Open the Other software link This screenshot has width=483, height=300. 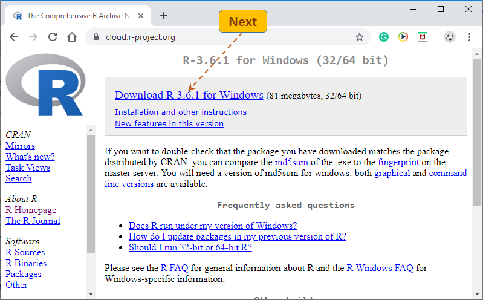[16, 285]
